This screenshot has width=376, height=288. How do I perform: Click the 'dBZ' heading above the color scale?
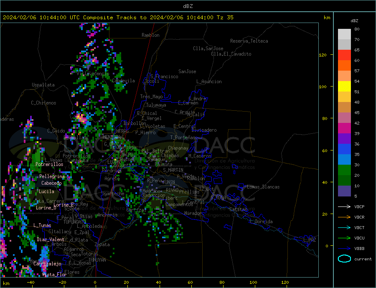[354, 21]
